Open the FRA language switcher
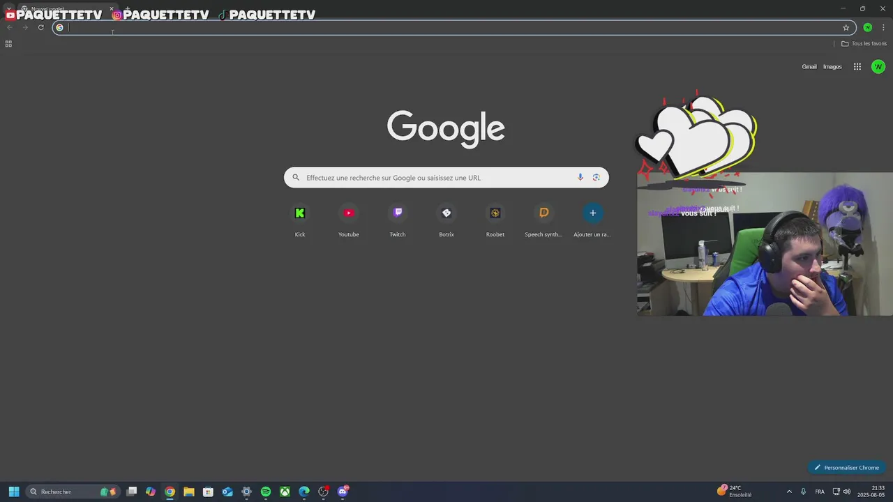 (x=820, y=492)
